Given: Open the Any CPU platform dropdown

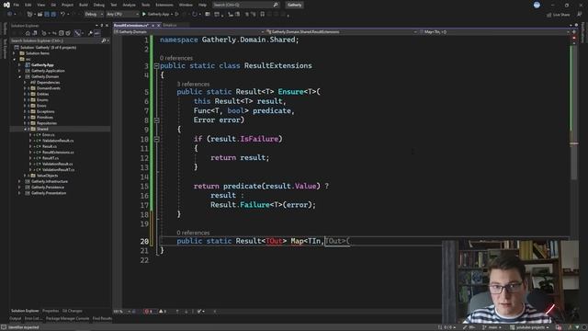Looking at the screenshot, I should click(x=122, y=15).
